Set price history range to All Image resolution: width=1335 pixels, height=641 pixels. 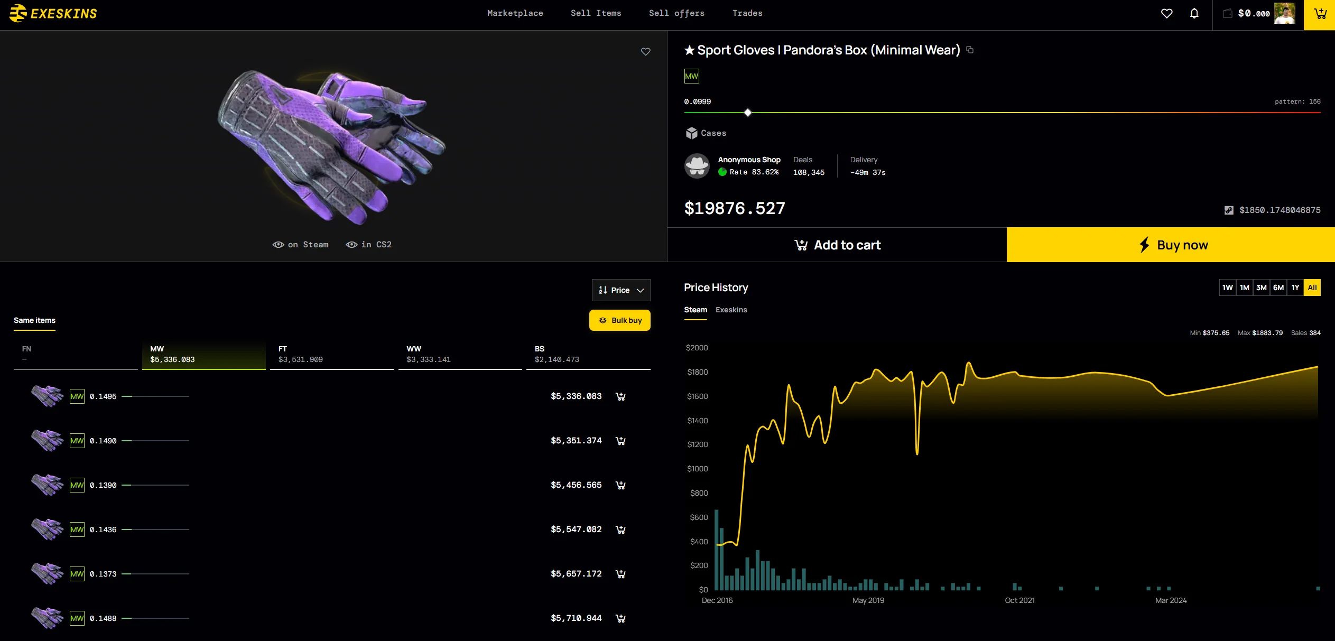pyautogui.click(x=1312, y=287)
